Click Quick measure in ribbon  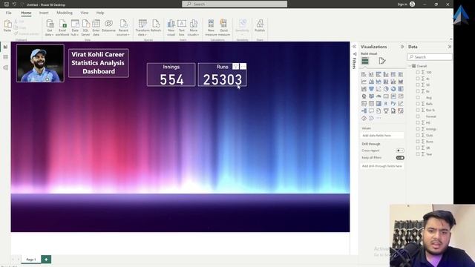[224, 28]
